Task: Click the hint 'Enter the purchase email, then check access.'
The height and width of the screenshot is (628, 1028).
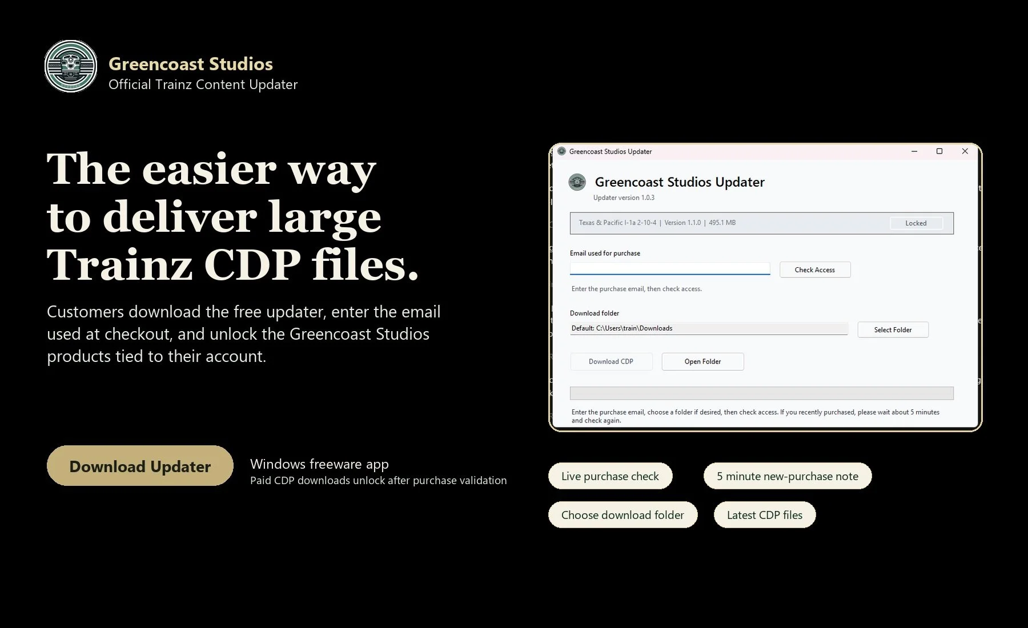Action: (637, 289)
